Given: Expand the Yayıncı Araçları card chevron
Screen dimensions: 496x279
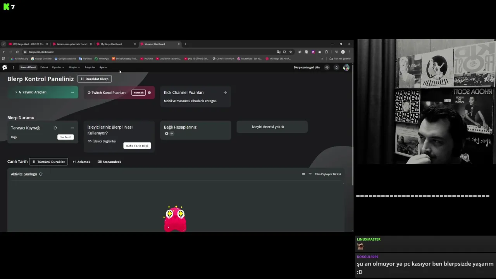Looking at the screenshot, I should (16, 92).
